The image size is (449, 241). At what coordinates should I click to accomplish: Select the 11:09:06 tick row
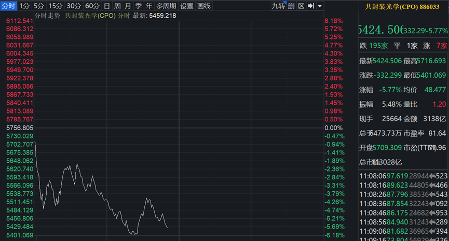(403, 231)
